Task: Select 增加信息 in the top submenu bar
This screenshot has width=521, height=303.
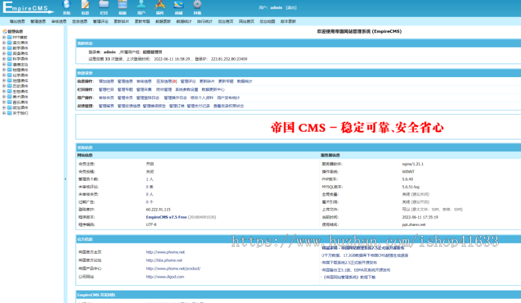Action: [17, 21]
